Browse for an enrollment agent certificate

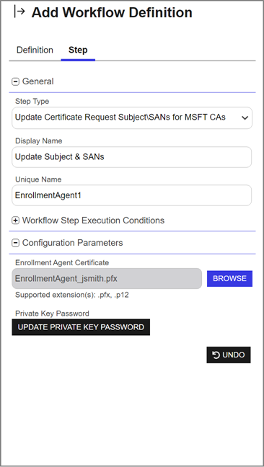pos(229,279)
